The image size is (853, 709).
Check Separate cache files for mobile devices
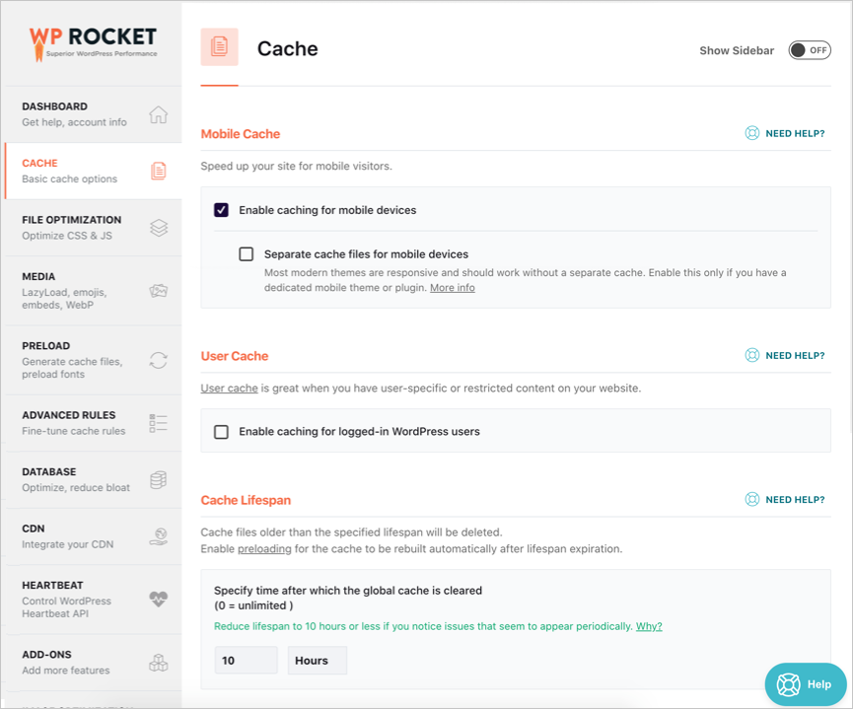coord(247,254)
